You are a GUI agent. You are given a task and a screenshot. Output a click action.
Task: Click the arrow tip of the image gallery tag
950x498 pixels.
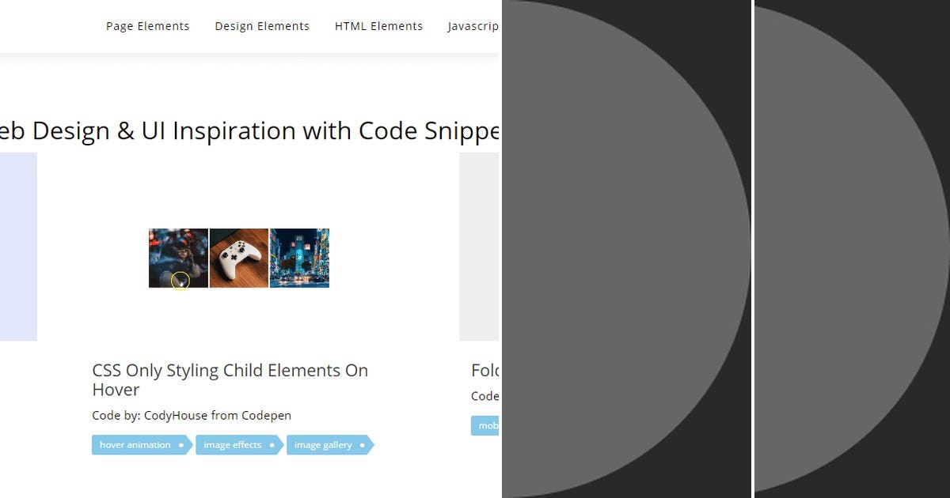click(372, 445)
